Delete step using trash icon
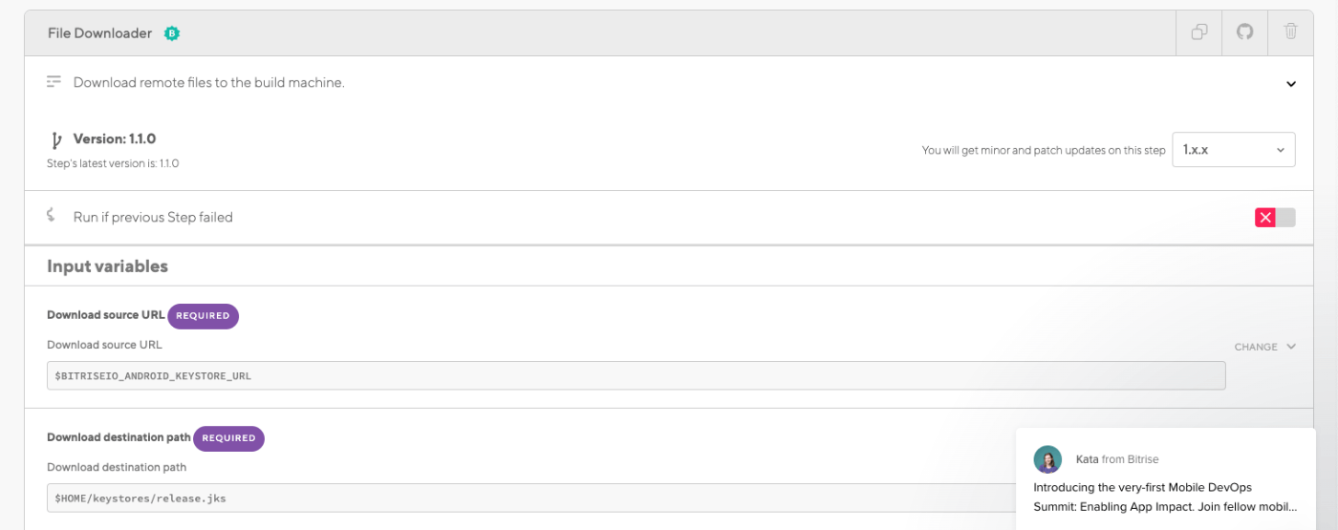This screenshot has width=1338, height=530. (1290, 32)
